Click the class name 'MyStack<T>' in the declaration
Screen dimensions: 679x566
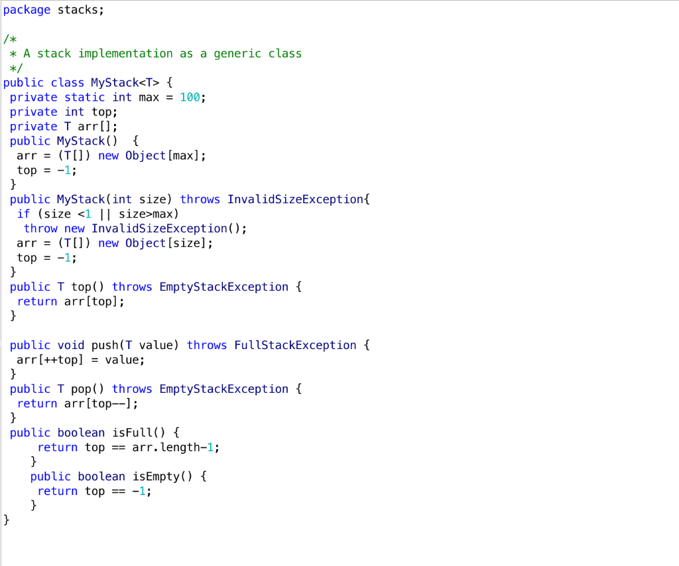click(x=125, y=83)
